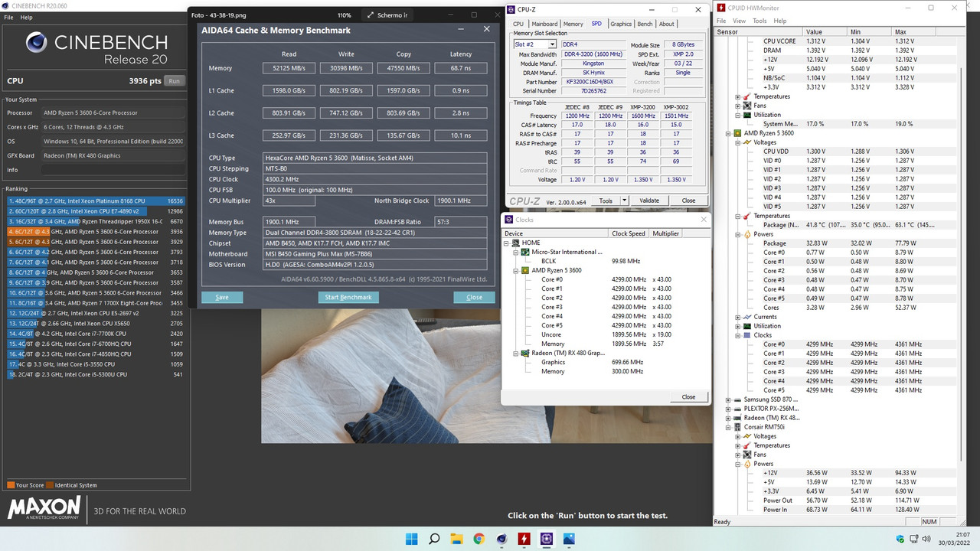
Task: Click Validate button in CPU-Z
Action: tap(649, 201)
